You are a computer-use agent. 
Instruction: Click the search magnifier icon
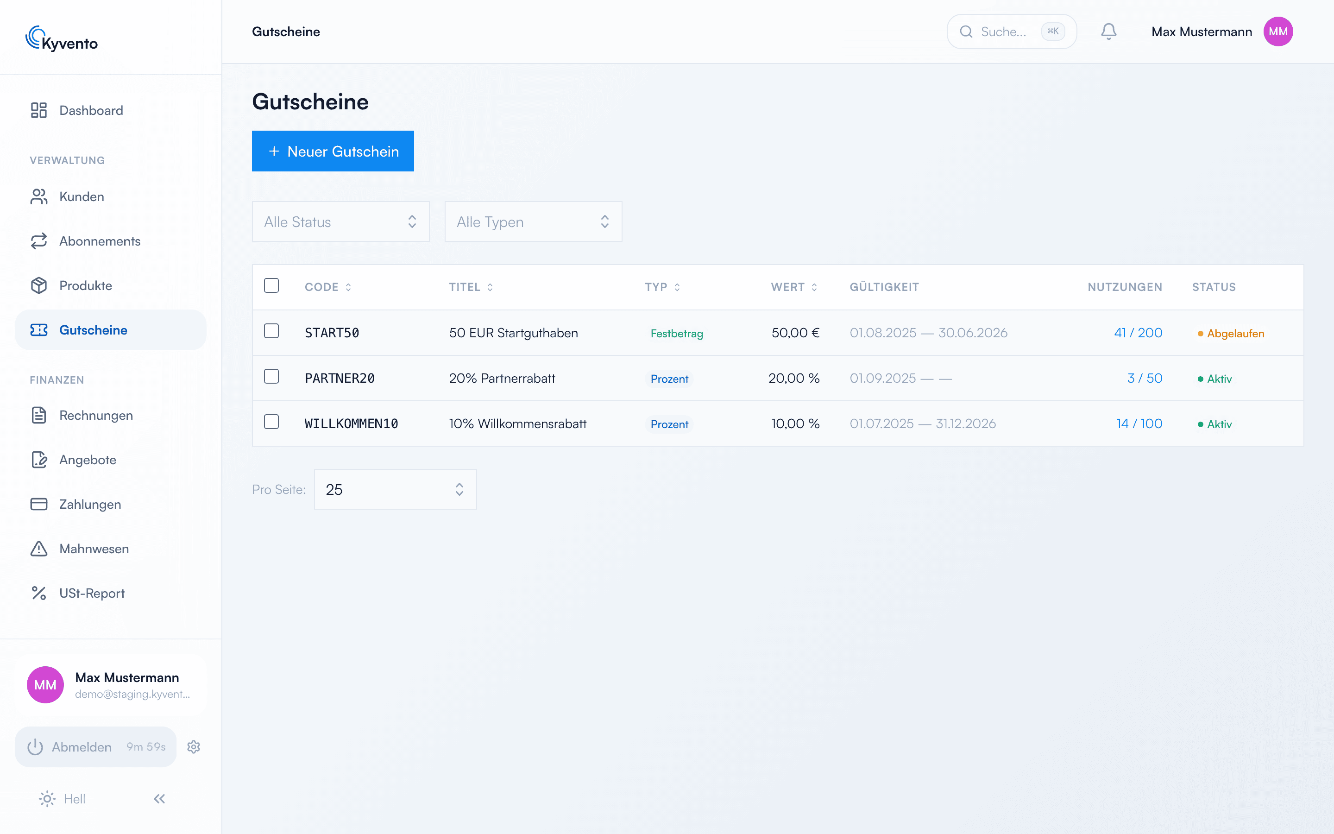(x=966, y=32)
